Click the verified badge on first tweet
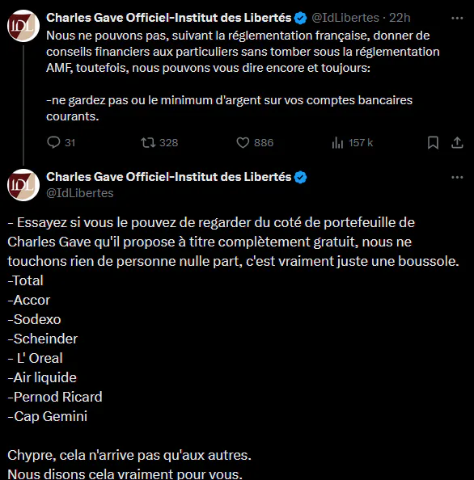The width and height of the screenshot is (474, 480). (x=300, y=18)
